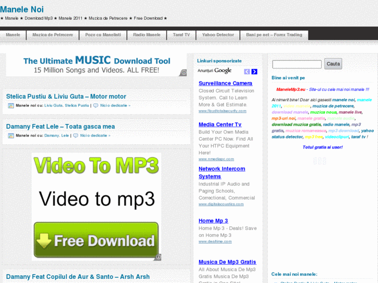Open the Radio Manele tab
The height and width of the screenshot is (283, 378).
point(147,35)
